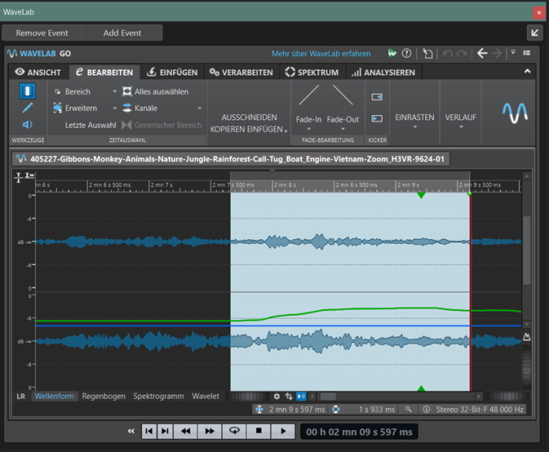549x452 pixels.
Task: Click the vertical scrollbar beside the waveform
Action: coord(527,250)
